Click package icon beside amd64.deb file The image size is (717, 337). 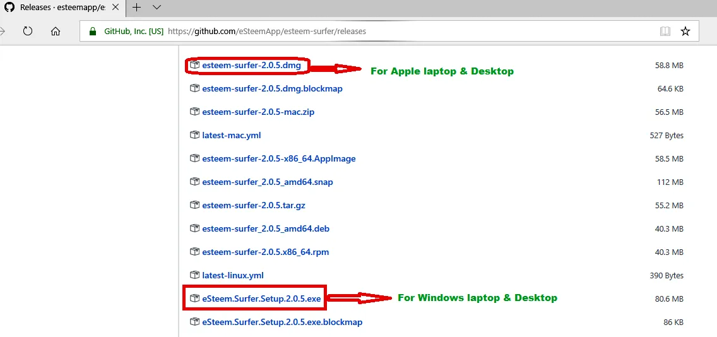(194, 228)
